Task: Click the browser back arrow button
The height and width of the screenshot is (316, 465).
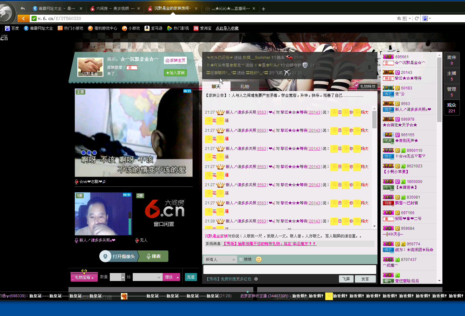Action: tap(24, 18)
